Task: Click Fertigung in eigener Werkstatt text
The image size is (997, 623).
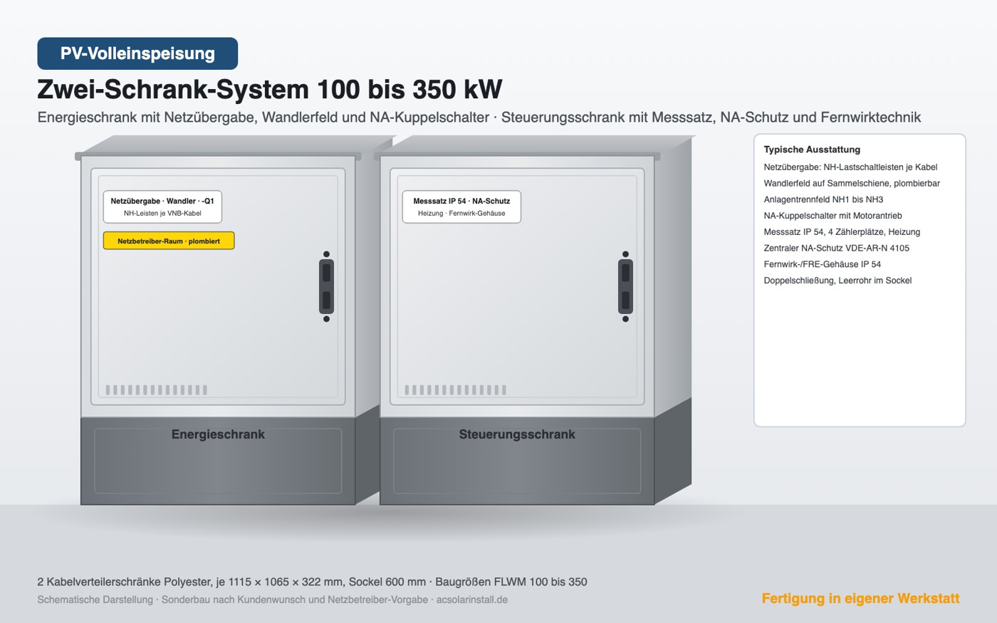Action: coord(860,599)
